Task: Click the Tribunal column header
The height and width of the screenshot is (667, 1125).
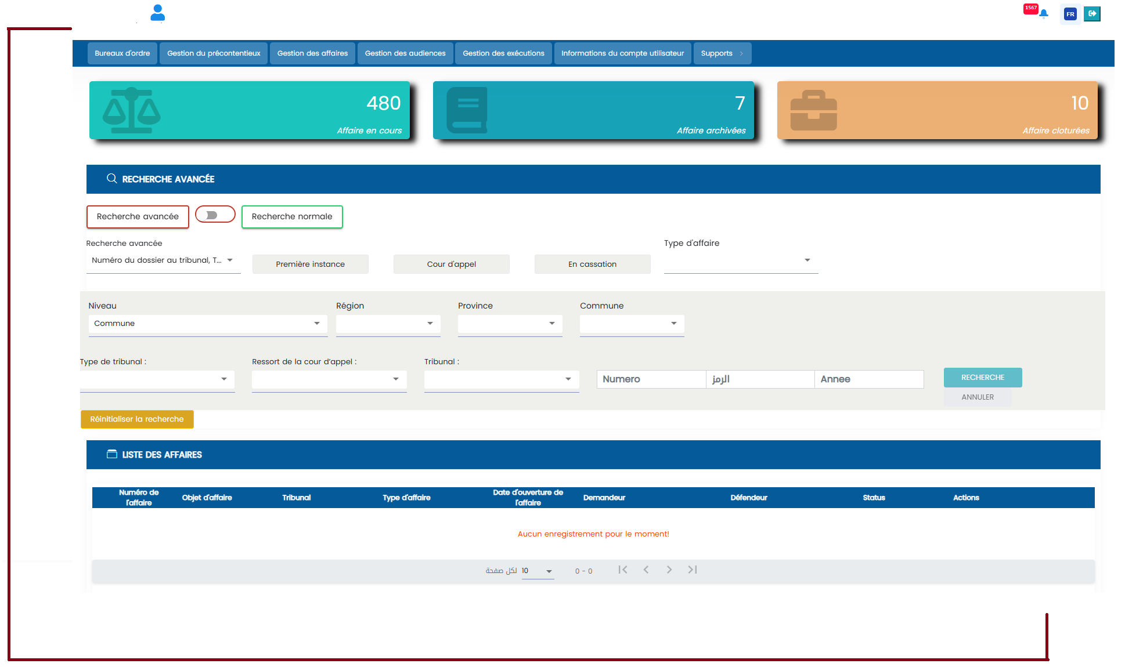Action: 297,498
